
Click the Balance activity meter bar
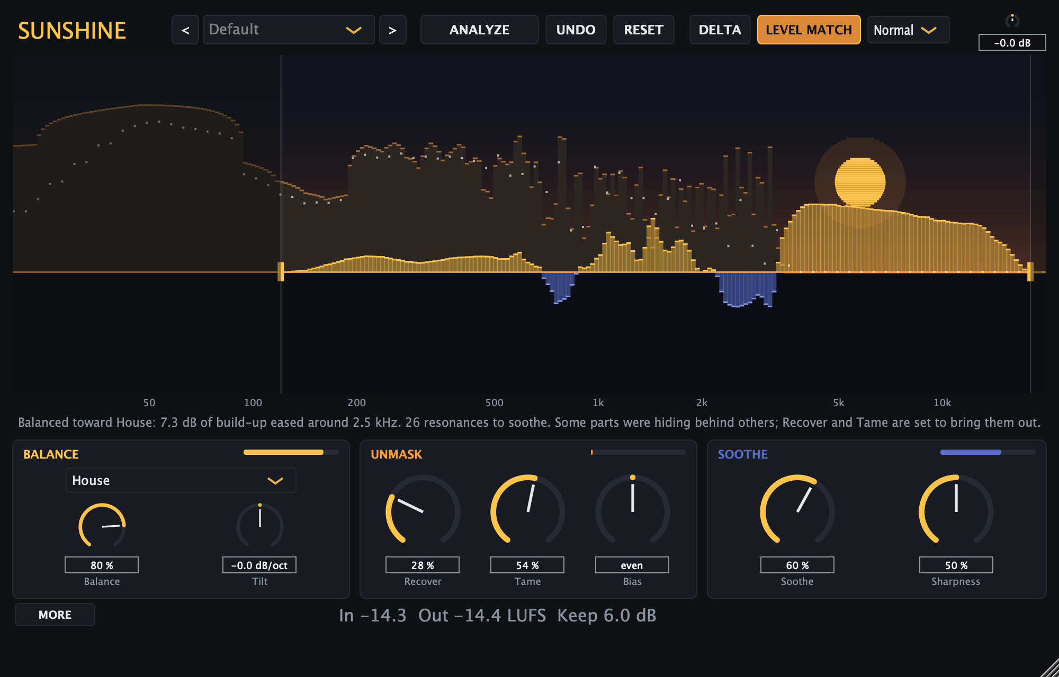(x=291, y=452)
